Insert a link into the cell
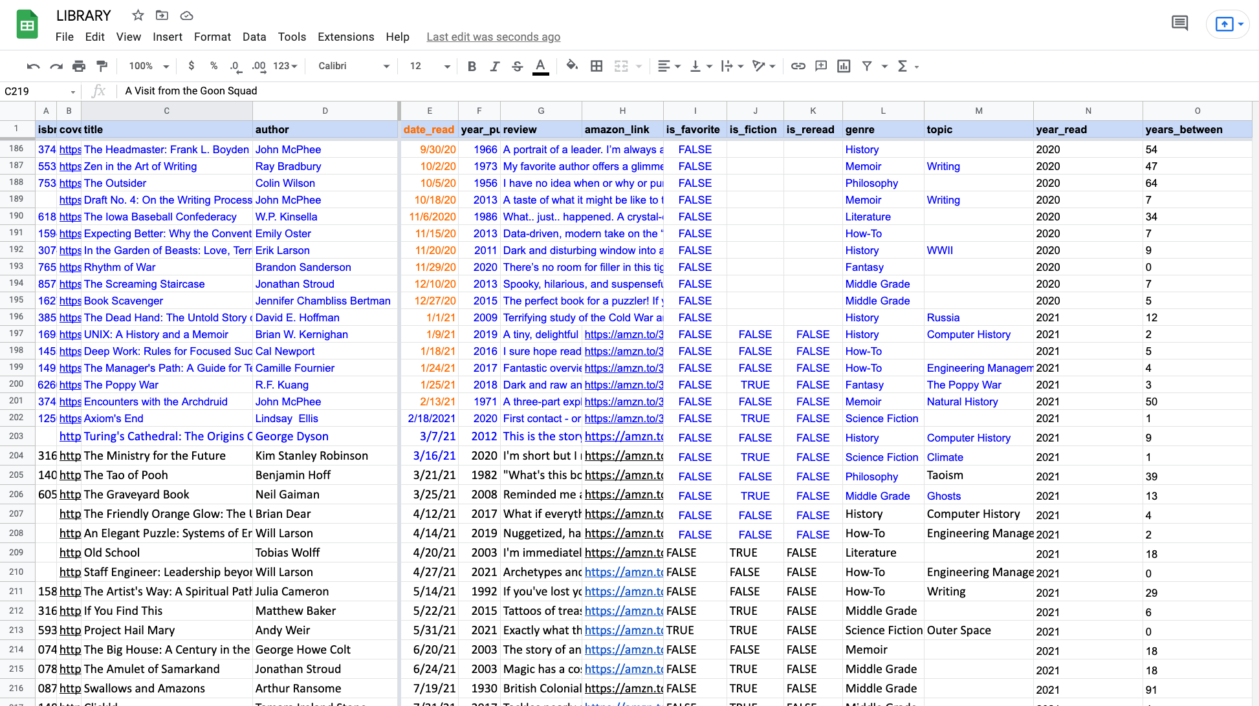The width and height of the screenshot is (1259, 706). coord(798,66)
